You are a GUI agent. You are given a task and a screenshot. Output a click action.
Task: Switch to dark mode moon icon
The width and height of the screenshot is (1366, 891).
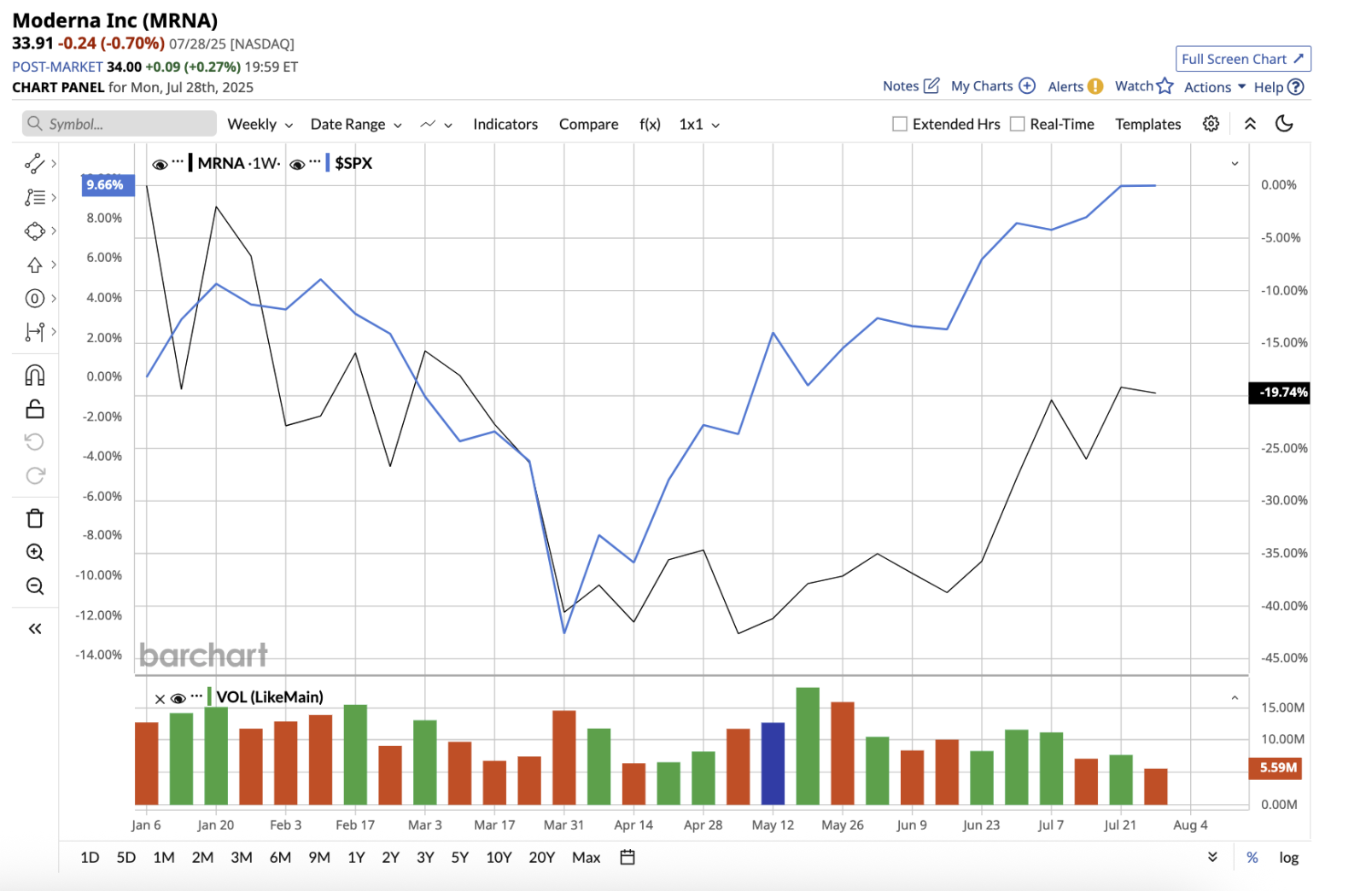pyautogui.click(x=1284, y=124)
